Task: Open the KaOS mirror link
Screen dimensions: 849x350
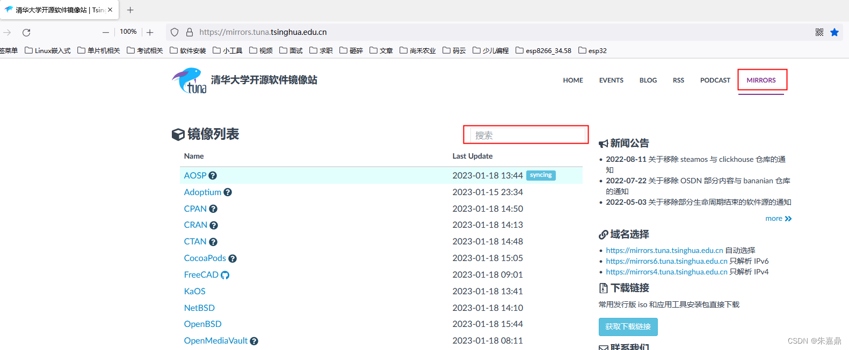Action: pos(194,292)
